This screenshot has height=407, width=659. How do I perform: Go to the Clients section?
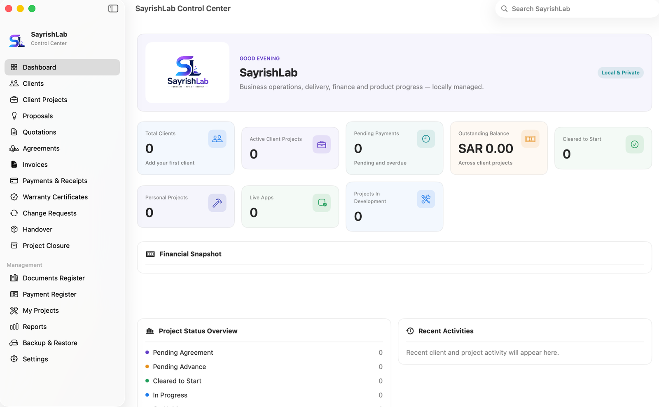pyautogui.click(x=62, y=84)
